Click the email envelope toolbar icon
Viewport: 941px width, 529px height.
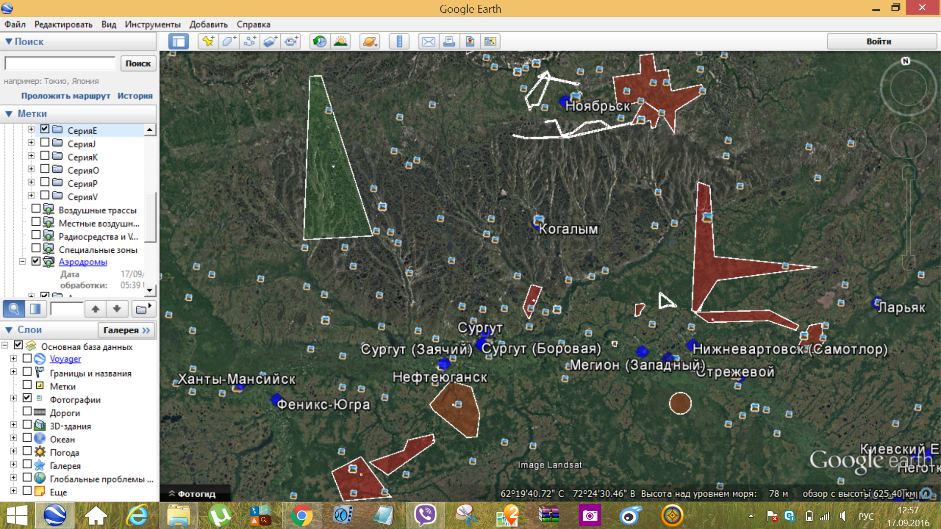click(x=428, y=42)
